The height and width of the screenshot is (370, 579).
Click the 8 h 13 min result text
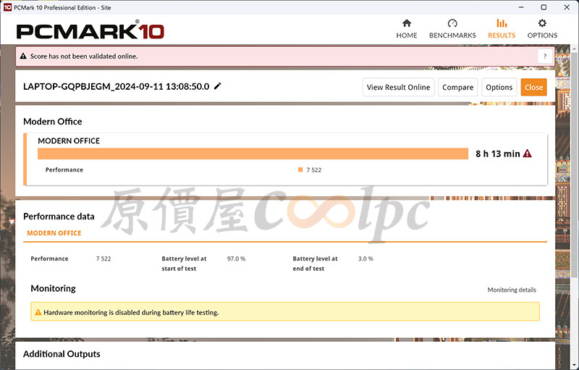point(497,154)
